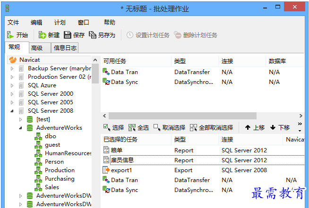309x208 pixels.
Task: Click horizontal scrollbar thumb in available tasks
Action: 182,116
